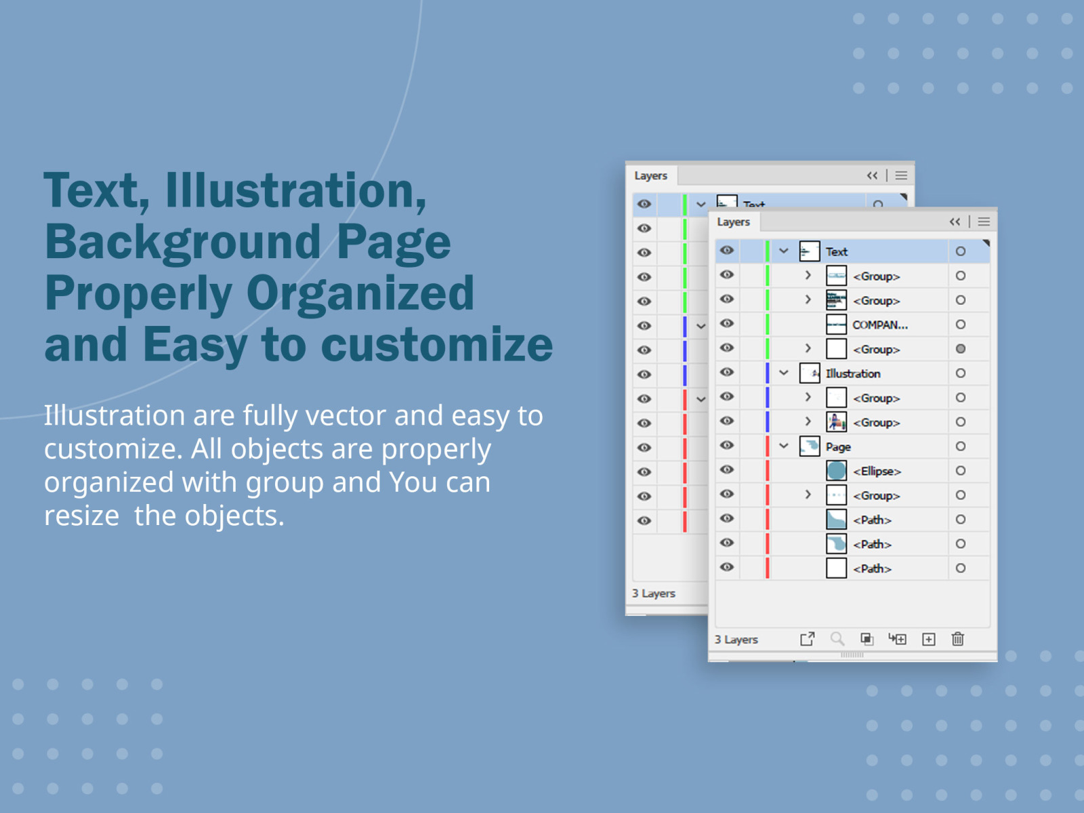1084x813 pixels.
Task: Open Locate Object with the magnifier icon
Action: (837, 639)
